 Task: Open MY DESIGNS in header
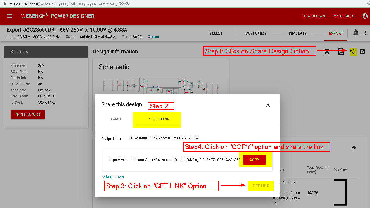point(344,16)
